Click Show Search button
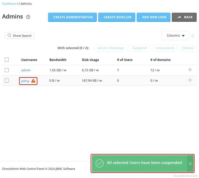The image size is (199, 178). [x=19, y=36]
